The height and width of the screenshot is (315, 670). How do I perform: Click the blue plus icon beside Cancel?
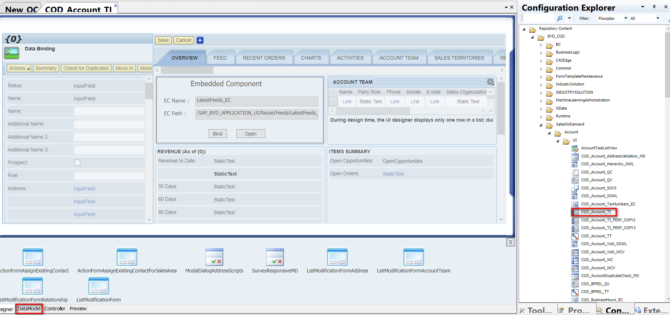click(x=200, y=40)
